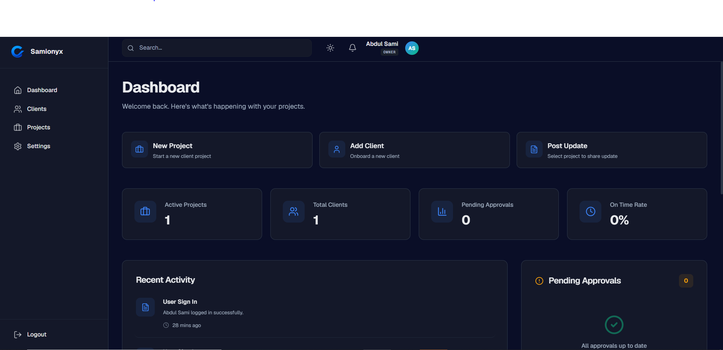Click the New Project briefcase icon
The image size is (723, 350).
(139, 149)
